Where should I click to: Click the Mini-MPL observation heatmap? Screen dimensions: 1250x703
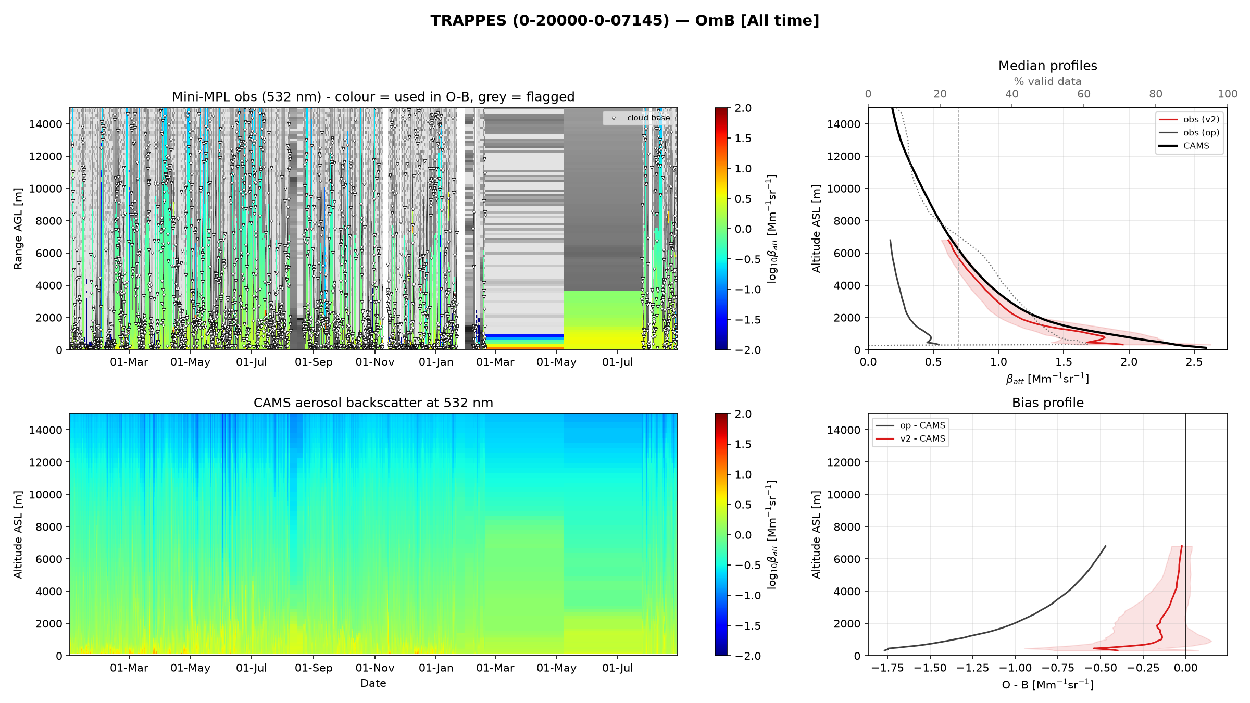[373, 229]
